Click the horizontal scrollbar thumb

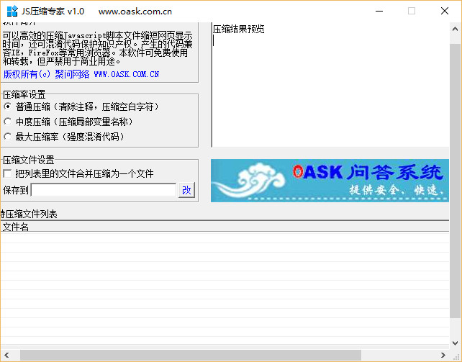[x=191, y=356]
